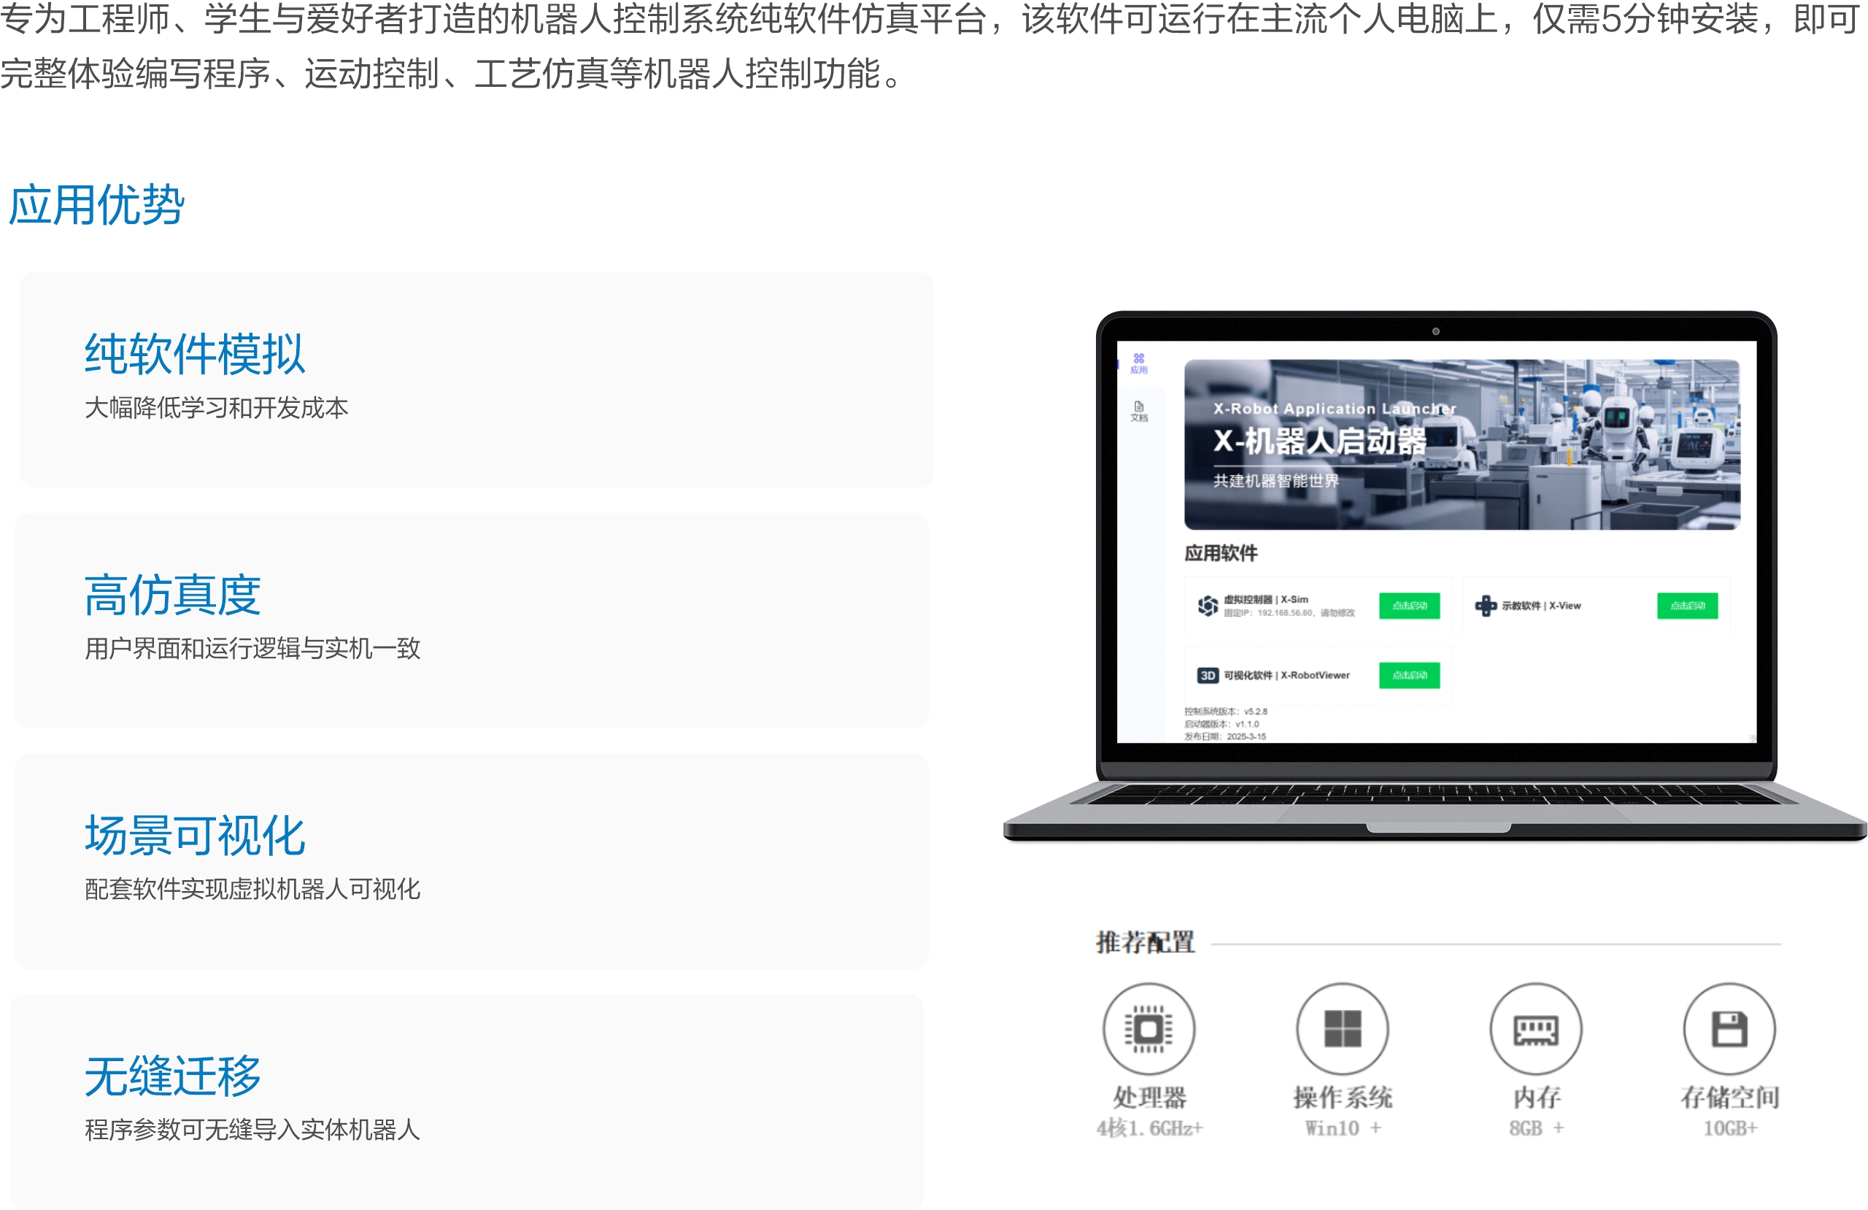The width and height of the screenshot is (1868, 1210).
Task: Click the 推荐配置 heading
Action: pos(1145,942)
